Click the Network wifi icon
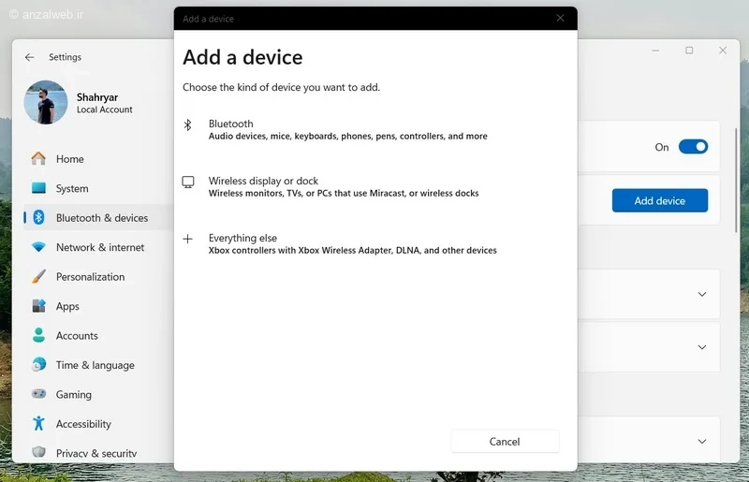Viewport: 749px width, 482px height. [x=38, y=247]
